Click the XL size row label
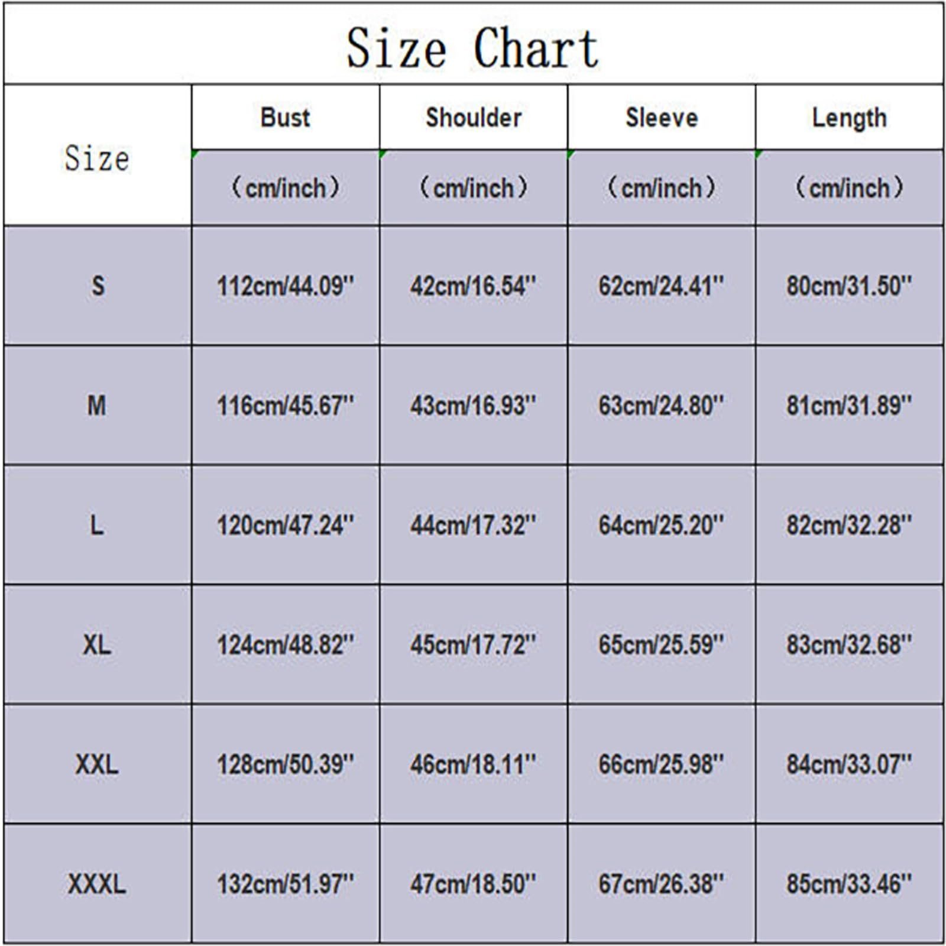 pyautogui.click(x=97, y=644)
